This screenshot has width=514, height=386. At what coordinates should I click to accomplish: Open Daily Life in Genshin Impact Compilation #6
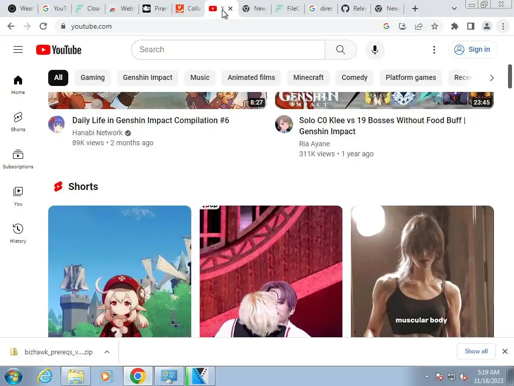point(151,121)
